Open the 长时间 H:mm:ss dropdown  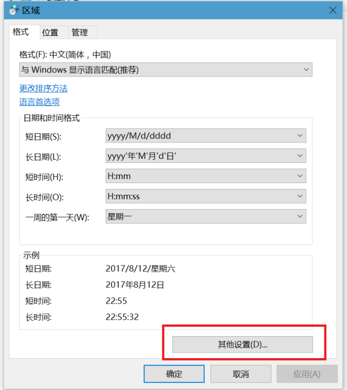[x=205, y=197]
